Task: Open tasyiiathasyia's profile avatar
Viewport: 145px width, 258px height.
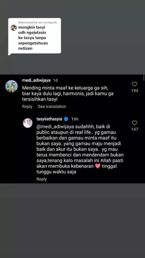Action: tap(28, 123)
